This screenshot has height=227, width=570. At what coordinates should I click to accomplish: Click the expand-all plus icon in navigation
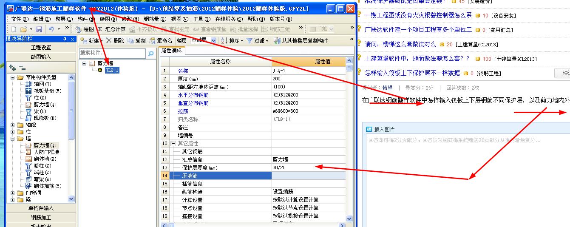[12, 67]
